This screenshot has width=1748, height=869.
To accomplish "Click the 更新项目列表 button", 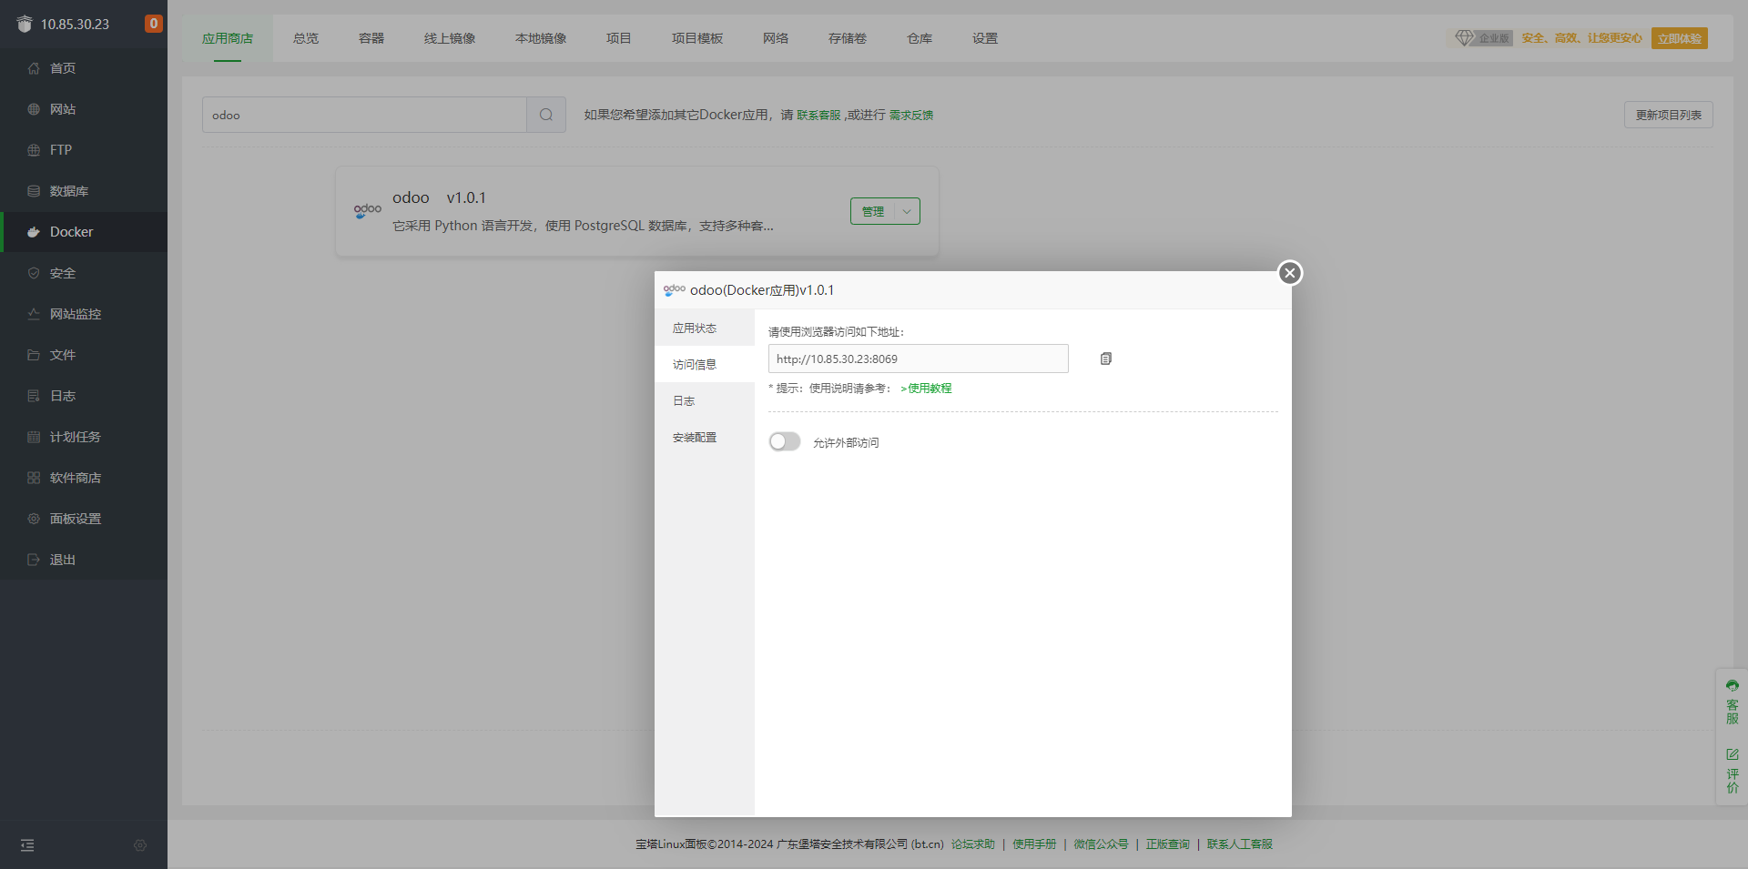I will pyautogui.click(x=1669, y=115).
